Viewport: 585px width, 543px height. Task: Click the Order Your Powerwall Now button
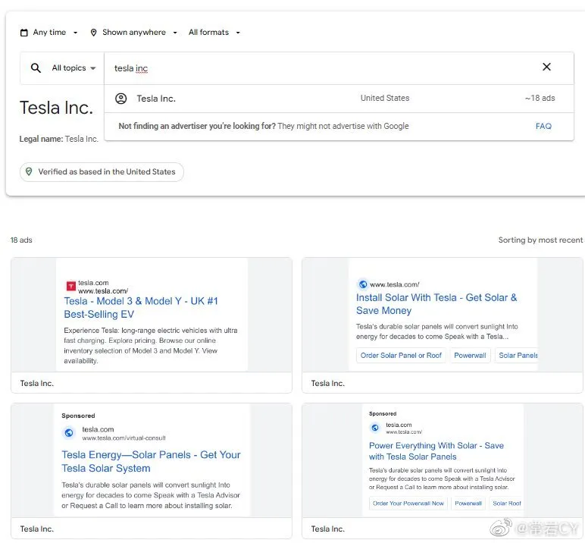pos(408,504)
